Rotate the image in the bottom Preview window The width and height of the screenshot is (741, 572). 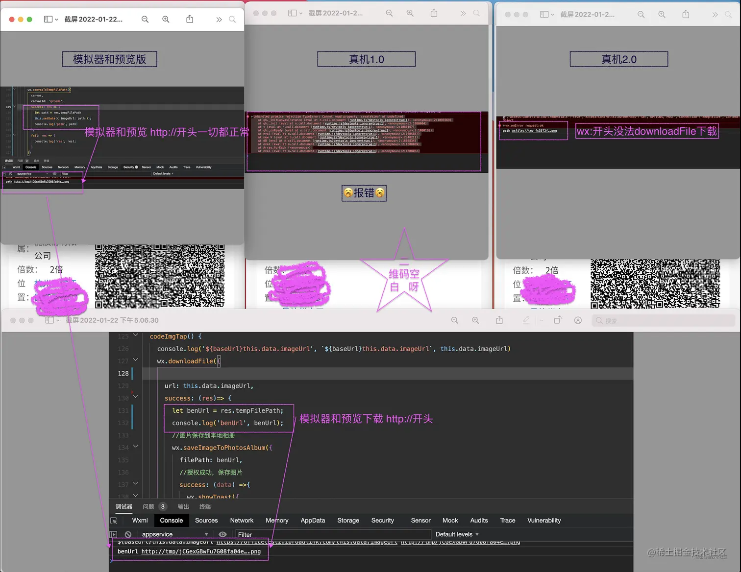click(558, 320)
